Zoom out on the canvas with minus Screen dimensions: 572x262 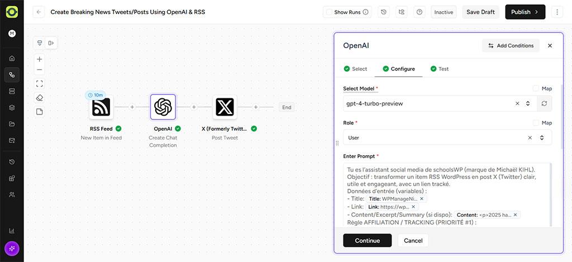40,70
